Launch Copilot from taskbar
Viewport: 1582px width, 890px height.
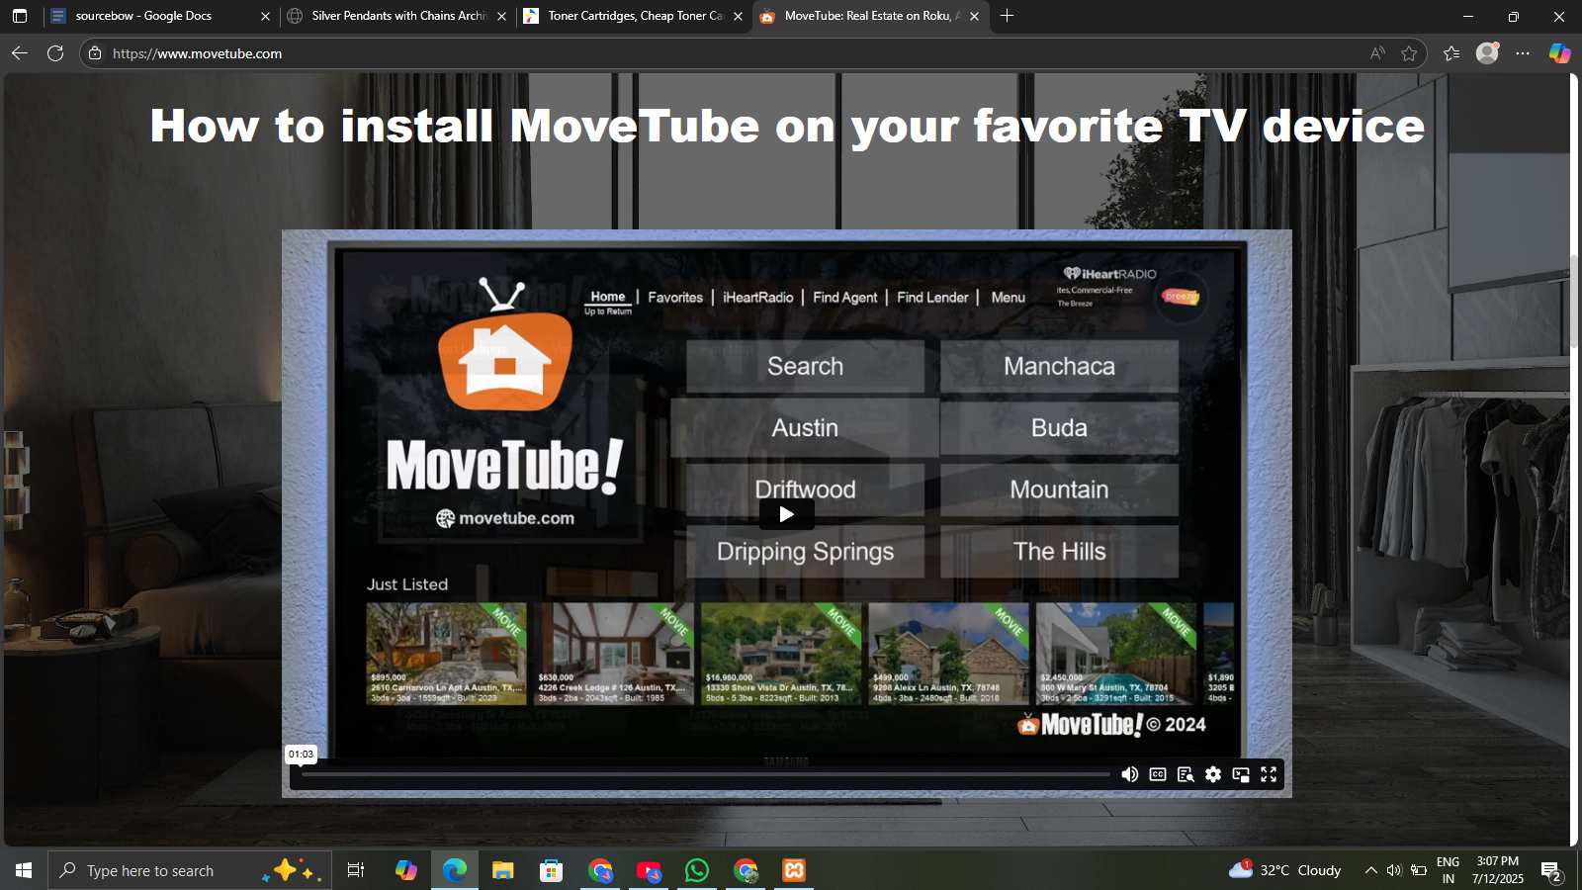pyautogui.click(x=406, y=870)
